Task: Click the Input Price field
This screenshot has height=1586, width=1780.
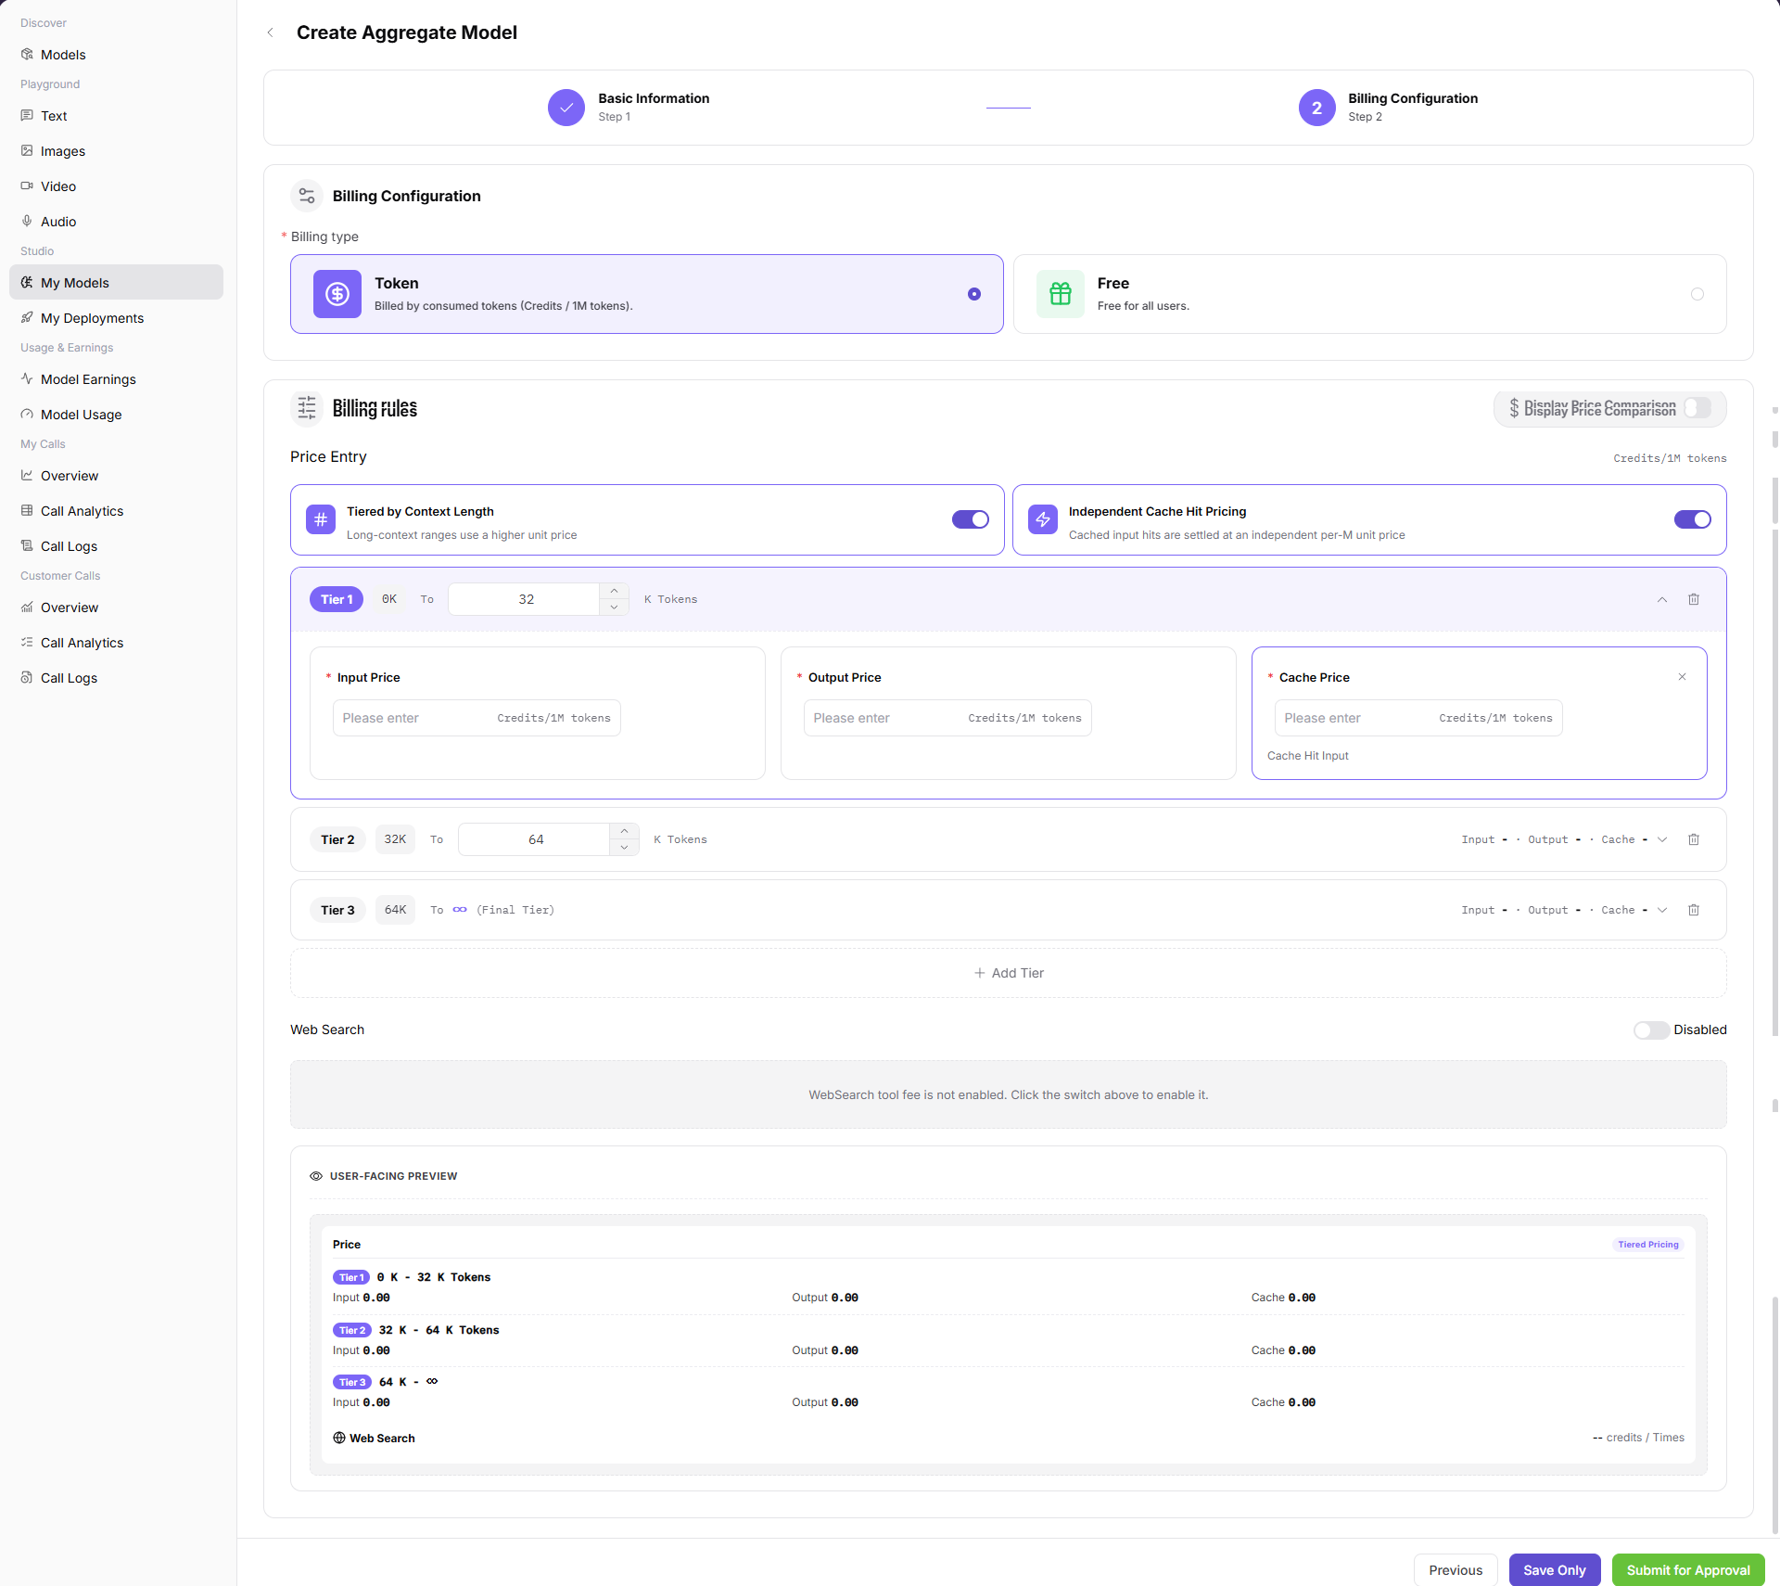Action: 477,718
